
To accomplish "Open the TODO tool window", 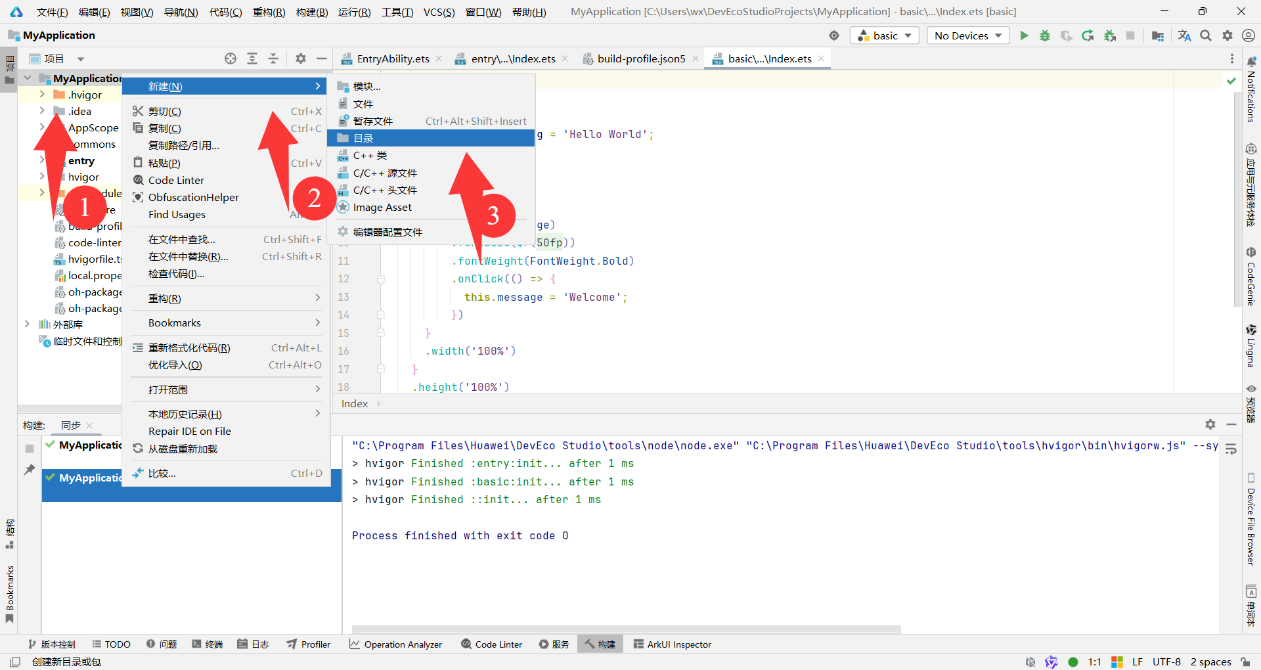I will pyautogui.click(x=112, y=644).
